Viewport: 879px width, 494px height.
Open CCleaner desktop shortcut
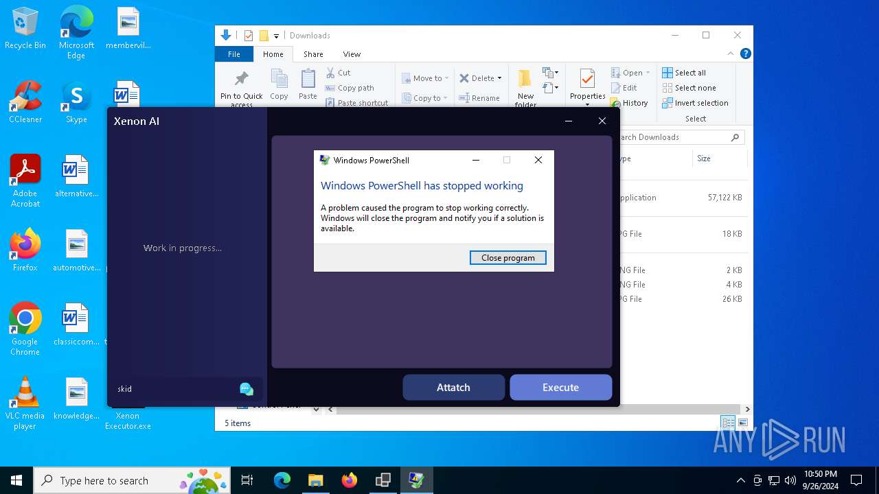pos(25,102)
